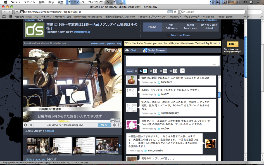Click nmr_manabu's avatar thumbnail
Screen dimensions: 264x165
point(210,144)
